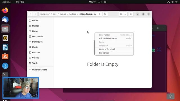Image resolution: width=180 pixels, height=101 pixels.
Task: Open LibreOffice Writer from the dock
Action: coord(5,47)
